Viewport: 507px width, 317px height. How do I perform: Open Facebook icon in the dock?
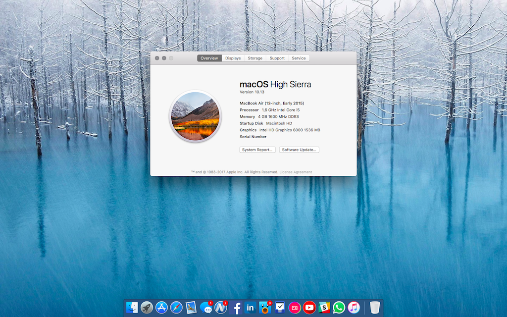pyautogui.click(x=236, y=308)
